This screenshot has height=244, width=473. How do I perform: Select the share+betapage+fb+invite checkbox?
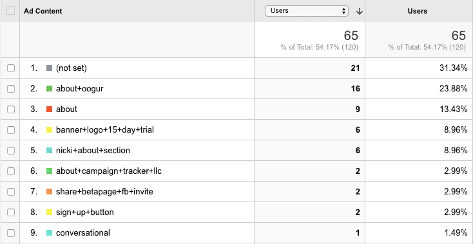click(x=11, y=192)
